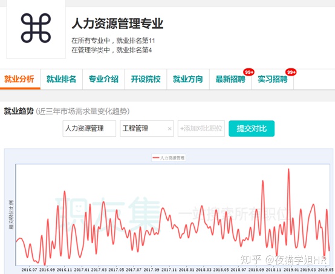335x274 pixels.
Task: View the 实习招聘 tab
Action: [273, 79]
